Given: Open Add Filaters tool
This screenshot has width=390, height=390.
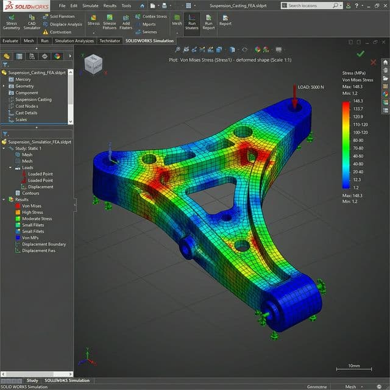Looking at the screenshot, I should (x=126, y=22).
